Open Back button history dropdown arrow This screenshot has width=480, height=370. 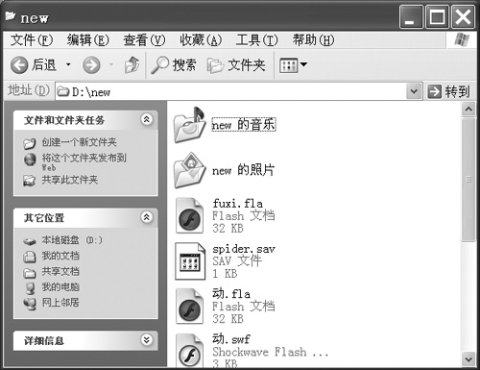[68, 65]
